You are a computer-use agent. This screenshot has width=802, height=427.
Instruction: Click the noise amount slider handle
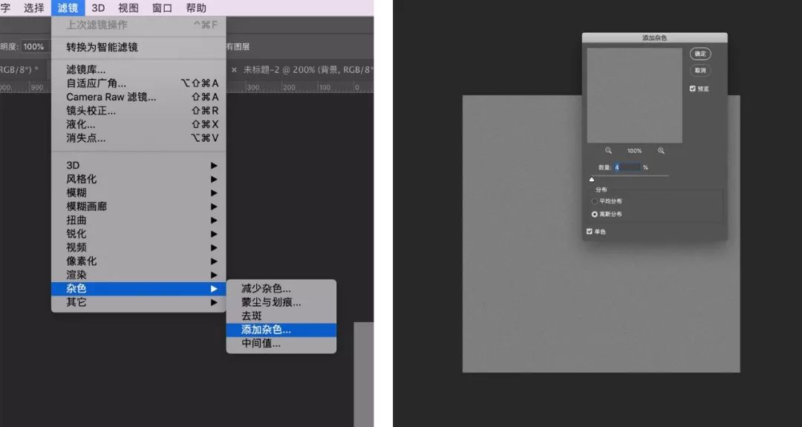[592, 179]
